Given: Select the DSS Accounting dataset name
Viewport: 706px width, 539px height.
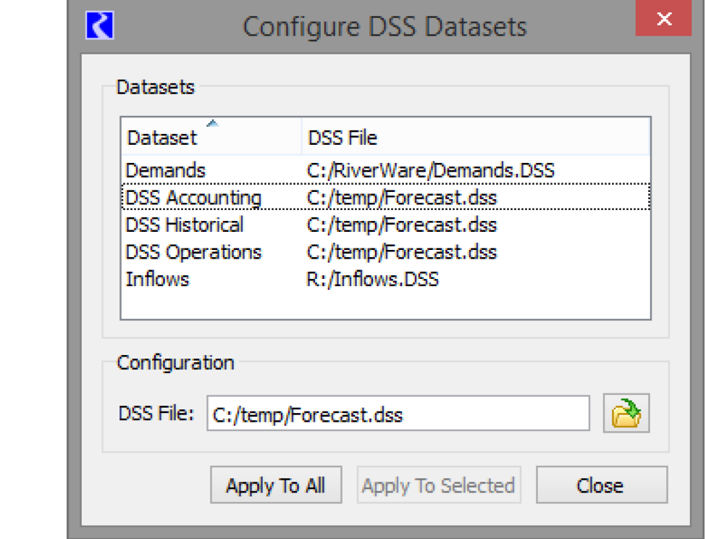Looking at the screenshot, I should click(x=193, y=198).
